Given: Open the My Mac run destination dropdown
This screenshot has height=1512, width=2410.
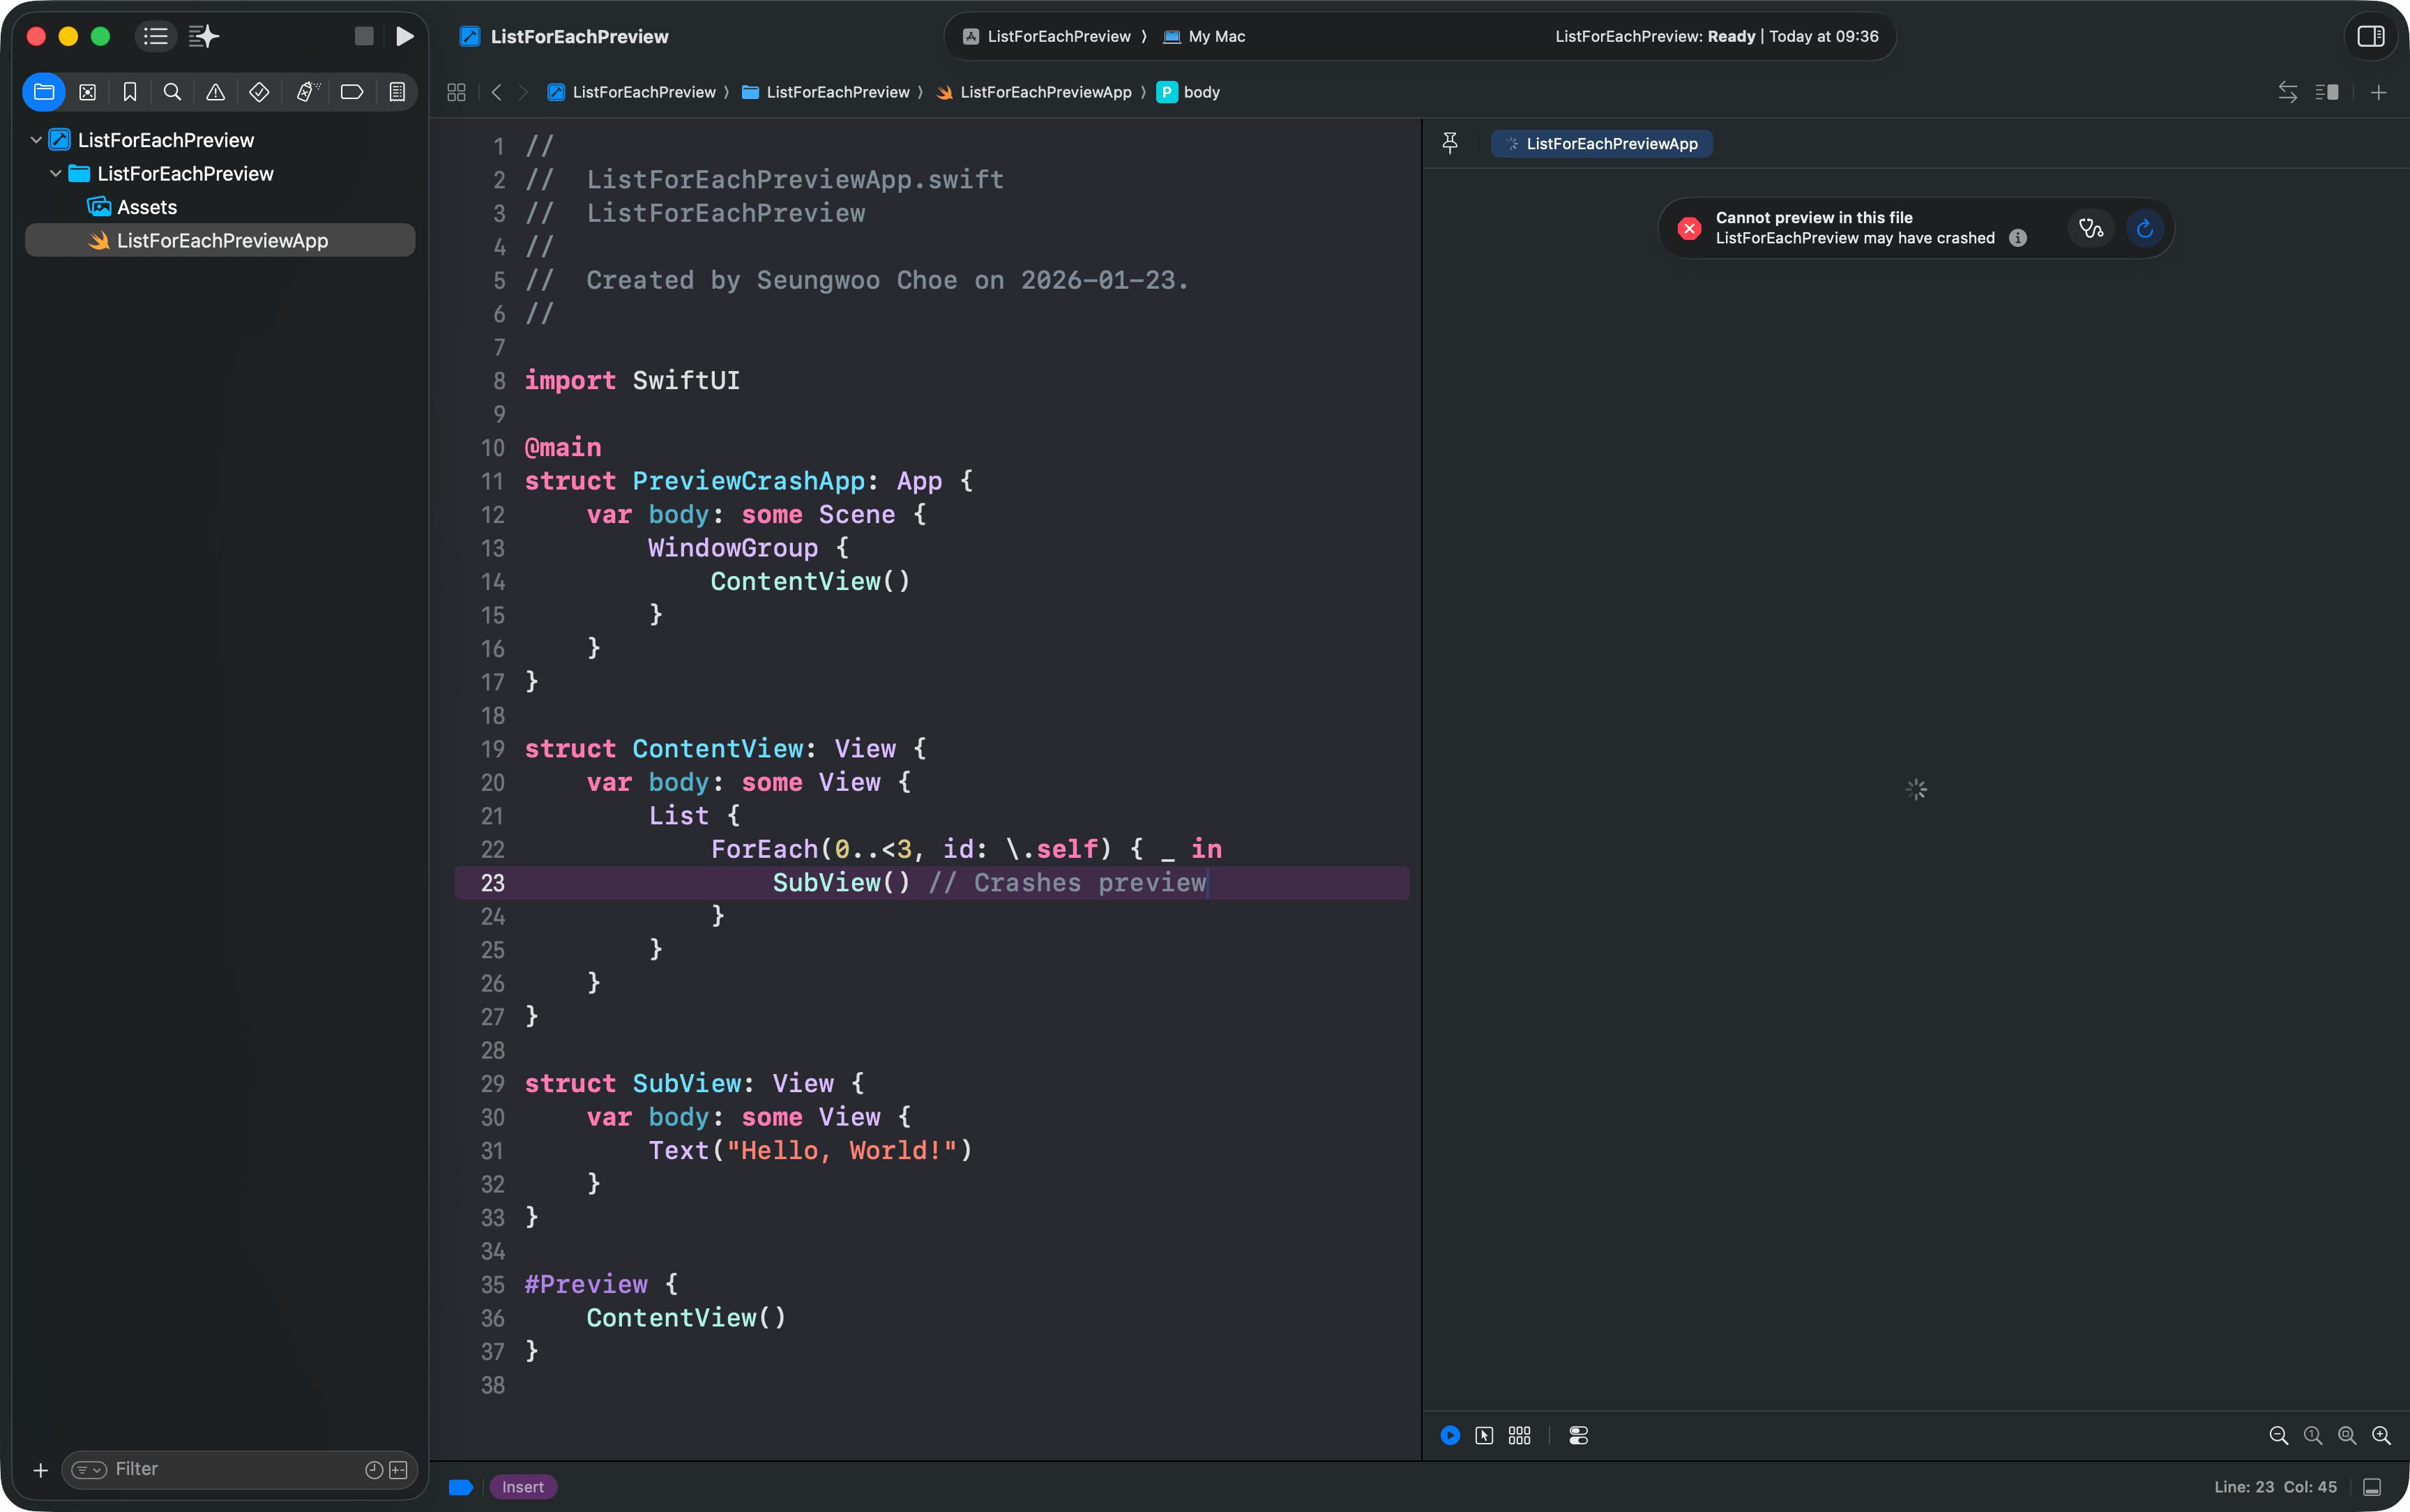Looking at the screenshot, I should pyautogui.click(x=1213, y=36).
